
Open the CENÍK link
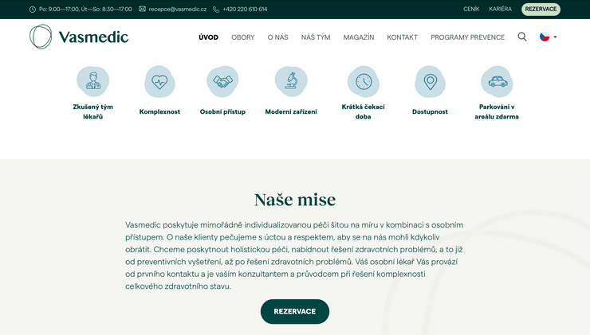(x=471, y=10)
